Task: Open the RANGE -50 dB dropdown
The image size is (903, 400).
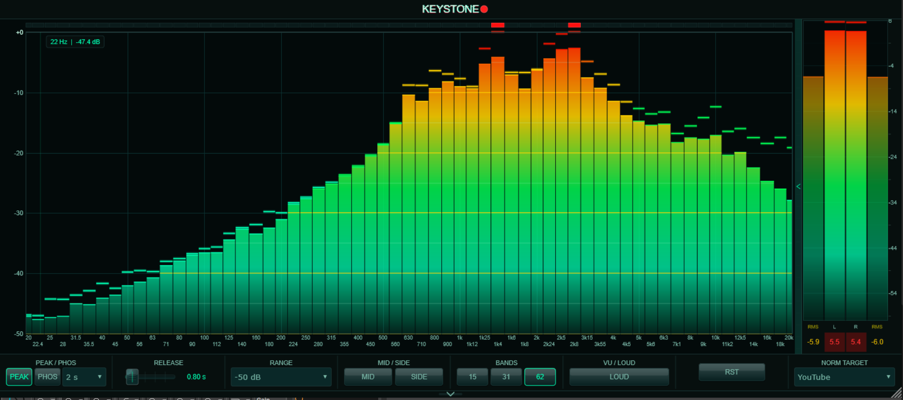Action: [281, 377]
